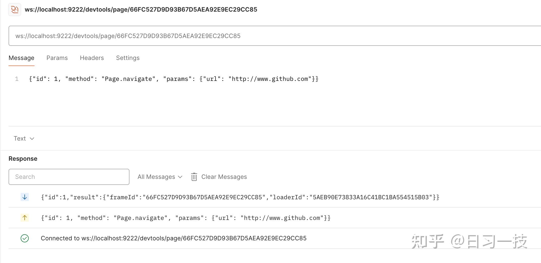Click the request title at top
The width and height of the screenshot is (541, 263).
(x=141, y=10)
